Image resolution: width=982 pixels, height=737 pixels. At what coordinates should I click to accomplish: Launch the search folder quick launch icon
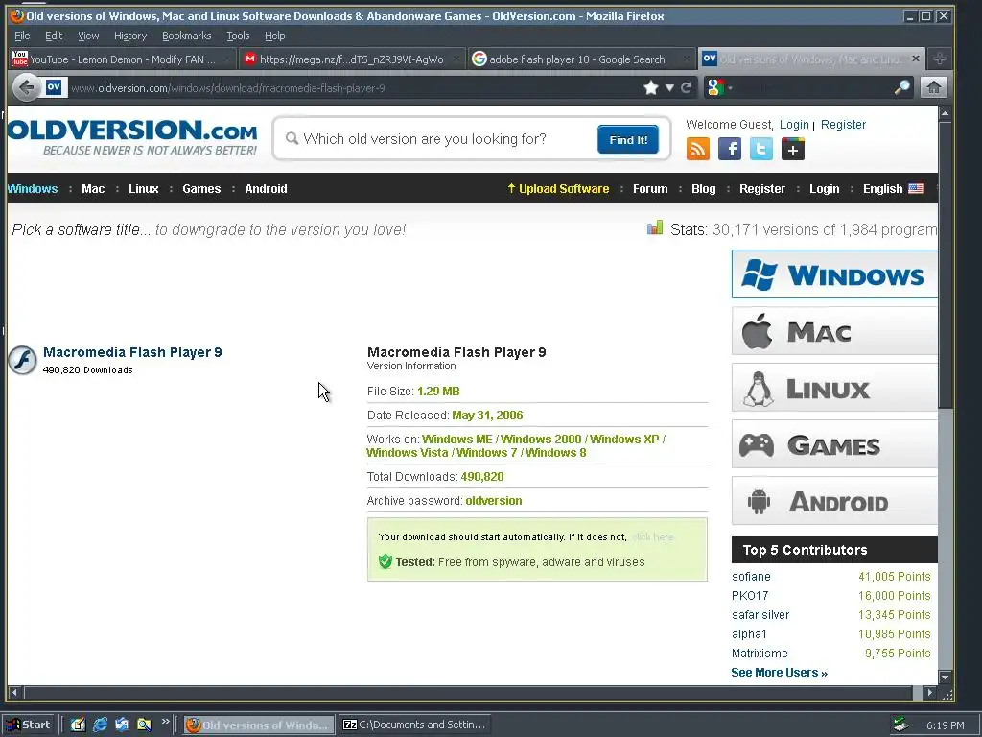click(x=144, y=725)
